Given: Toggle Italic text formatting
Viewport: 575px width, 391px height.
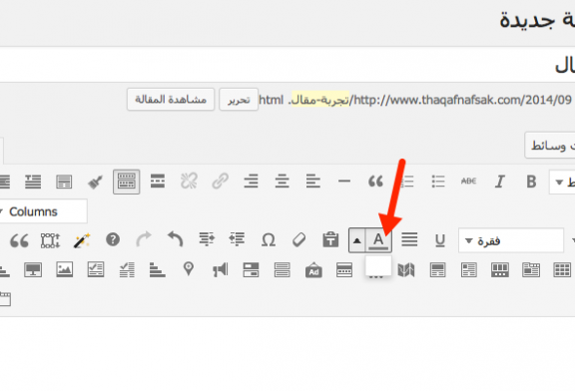Looking at the screenshot, I should (x=499, y=182).
